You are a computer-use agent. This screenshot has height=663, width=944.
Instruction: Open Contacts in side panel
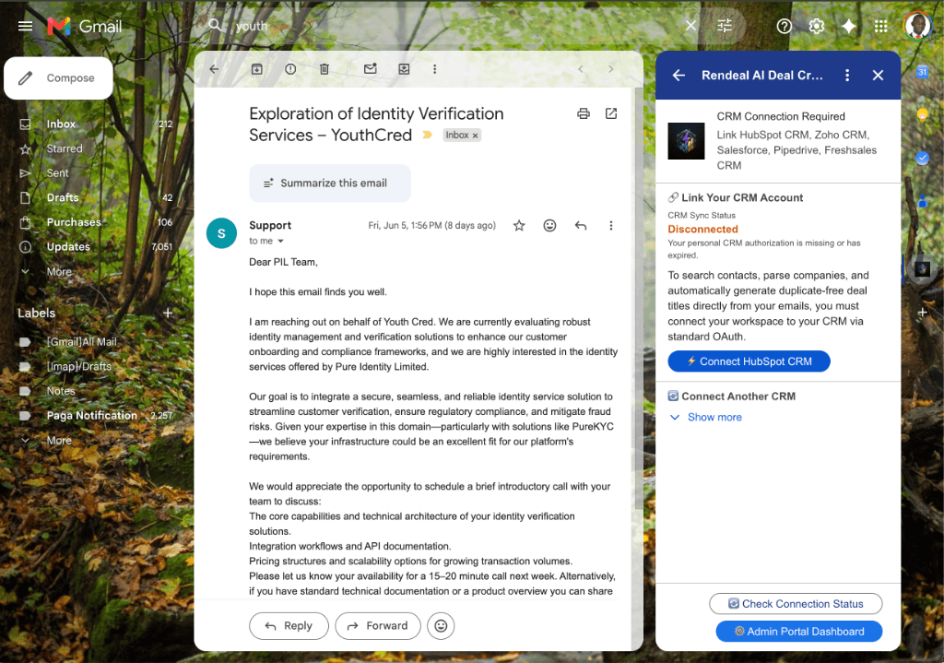click(922, 201)
